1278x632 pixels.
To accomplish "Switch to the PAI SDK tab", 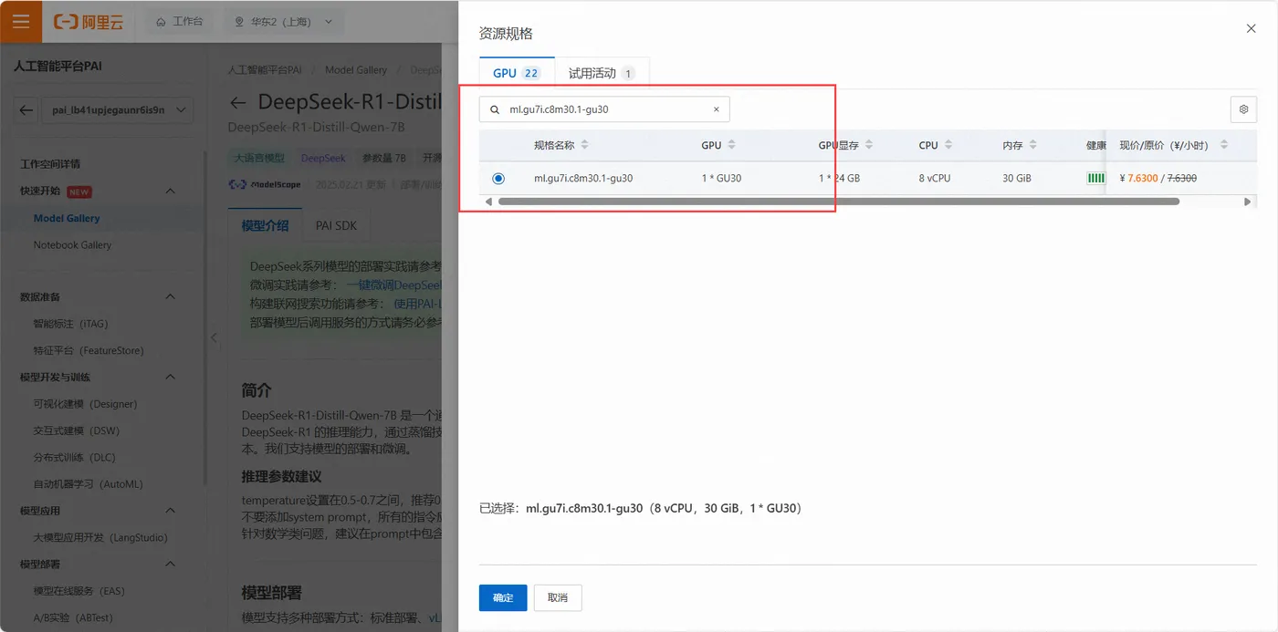I will click(336, 225).
